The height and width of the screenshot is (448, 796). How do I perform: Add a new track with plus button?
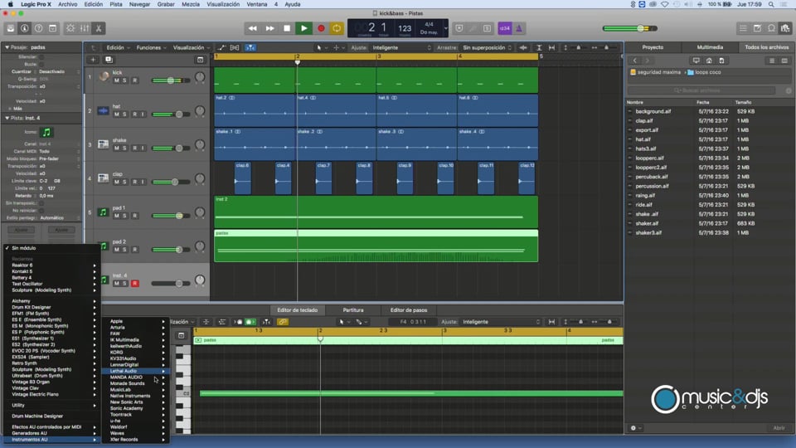pyautogui.click(x=93, y=60)
